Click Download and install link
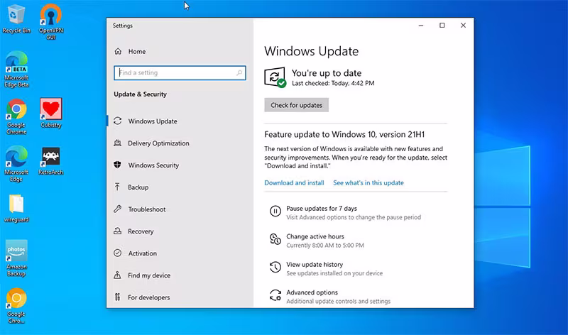Image resolution: width=568 pixels, height=335 pixels. pyautogui.click(x=294, y=183)
